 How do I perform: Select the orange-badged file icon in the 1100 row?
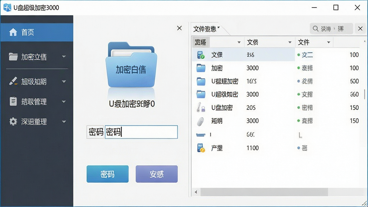201,148
